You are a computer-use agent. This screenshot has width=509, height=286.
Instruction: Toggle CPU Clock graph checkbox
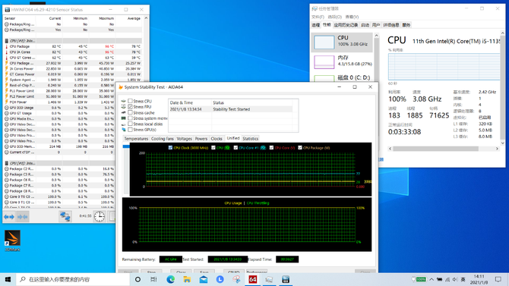click(x=170, y=147)
